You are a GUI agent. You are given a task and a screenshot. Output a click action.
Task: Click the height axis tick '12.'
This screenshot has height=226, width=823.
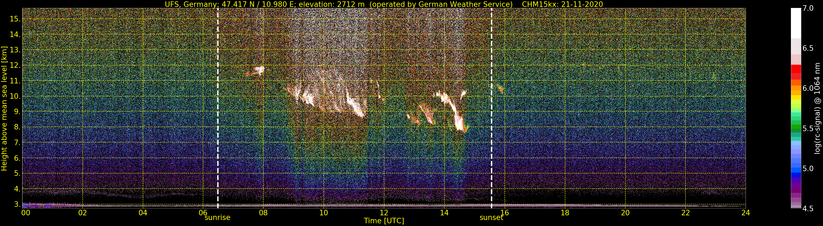[x=15, y=65]
